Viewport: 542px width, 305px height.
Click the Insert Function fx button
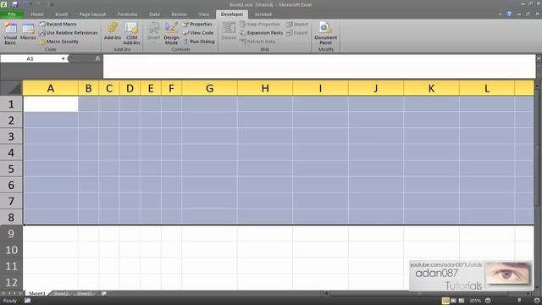[97, 58]
